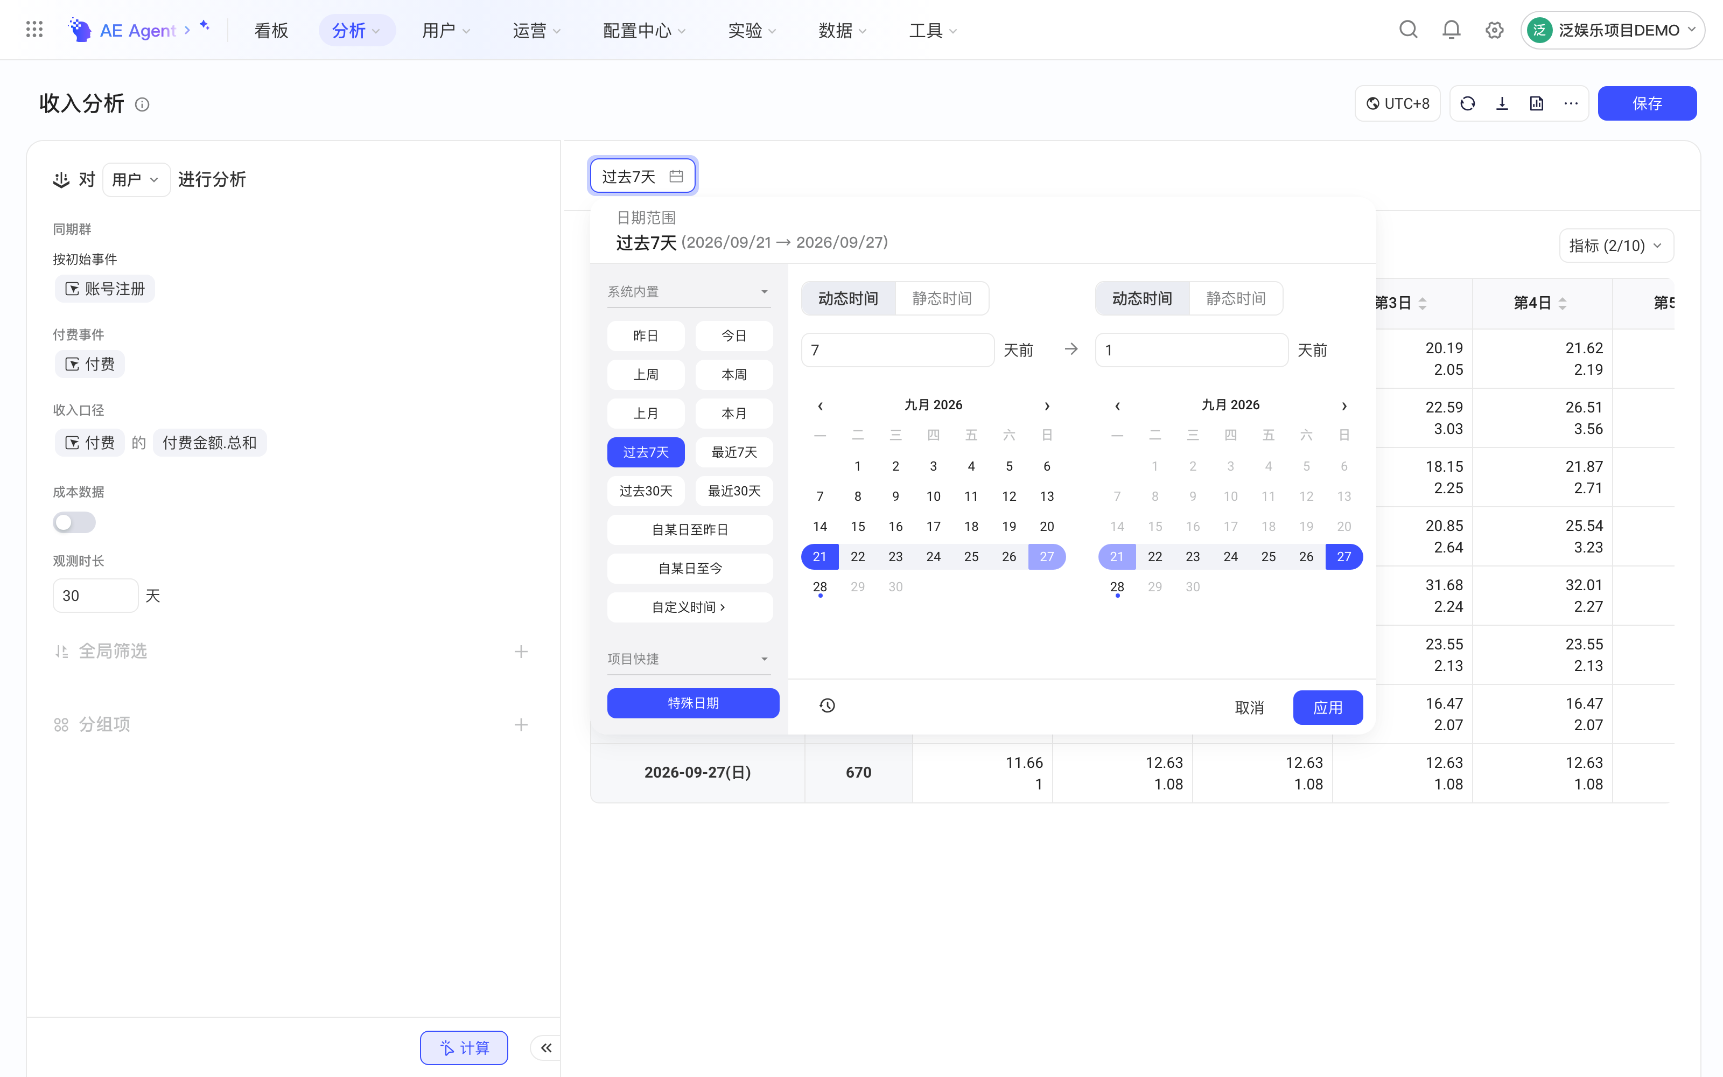Expand 自定义时间 submenu
1723x1077 pixels.
[x=689, y=607]
